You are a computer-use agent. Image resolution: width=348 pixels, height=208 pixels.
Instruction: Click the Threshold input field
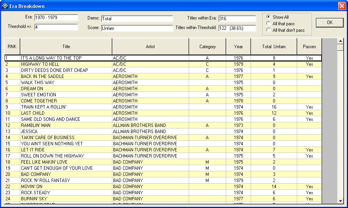point(56,27)
